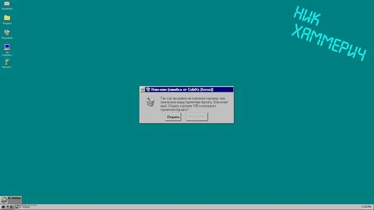Click the Dr. Watson minimized icon above taskbar
The image size is (374, 210).
(x=11, y=199)
